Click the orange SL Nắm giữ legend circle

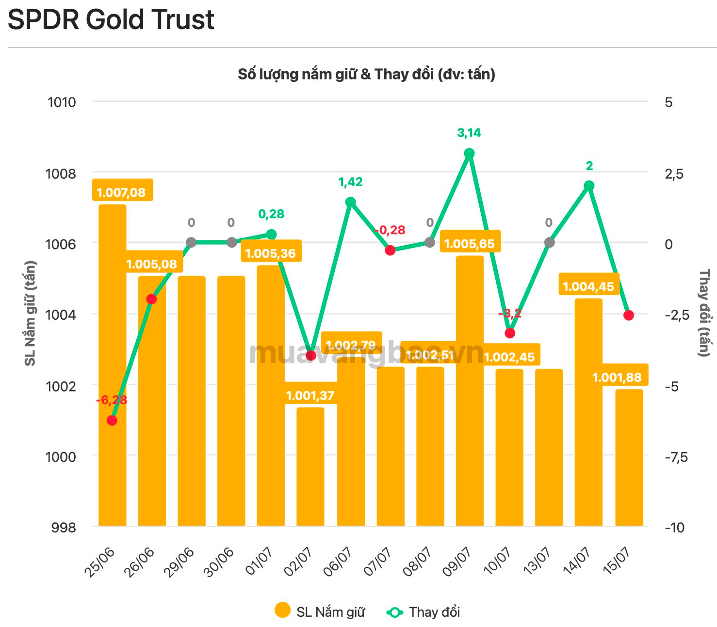pos(282,611)
